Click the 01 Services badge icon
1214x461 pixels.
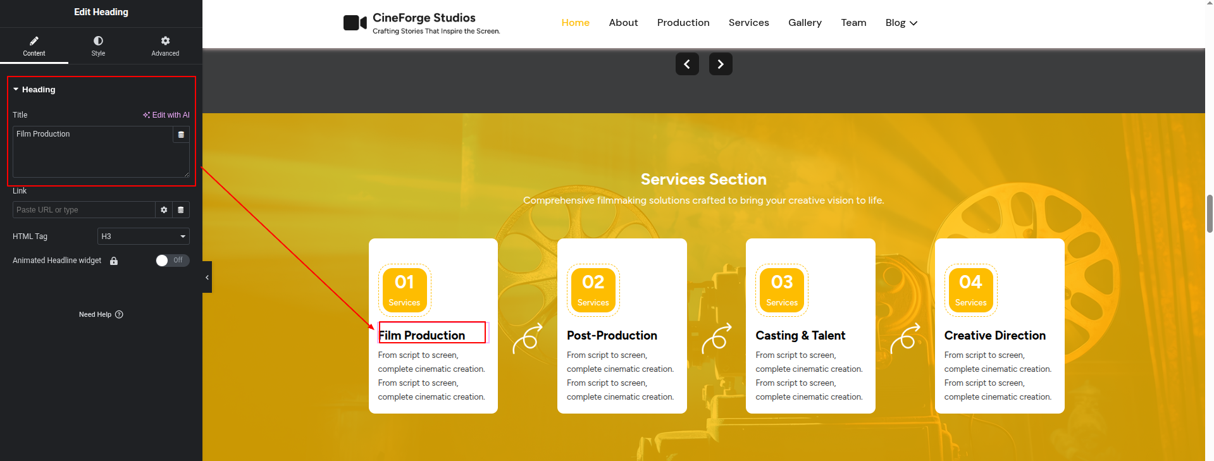pos(404,290)
